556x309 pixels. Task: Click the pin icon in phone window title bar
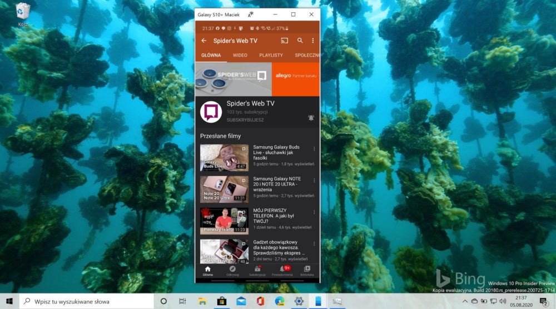coord(250,14)
